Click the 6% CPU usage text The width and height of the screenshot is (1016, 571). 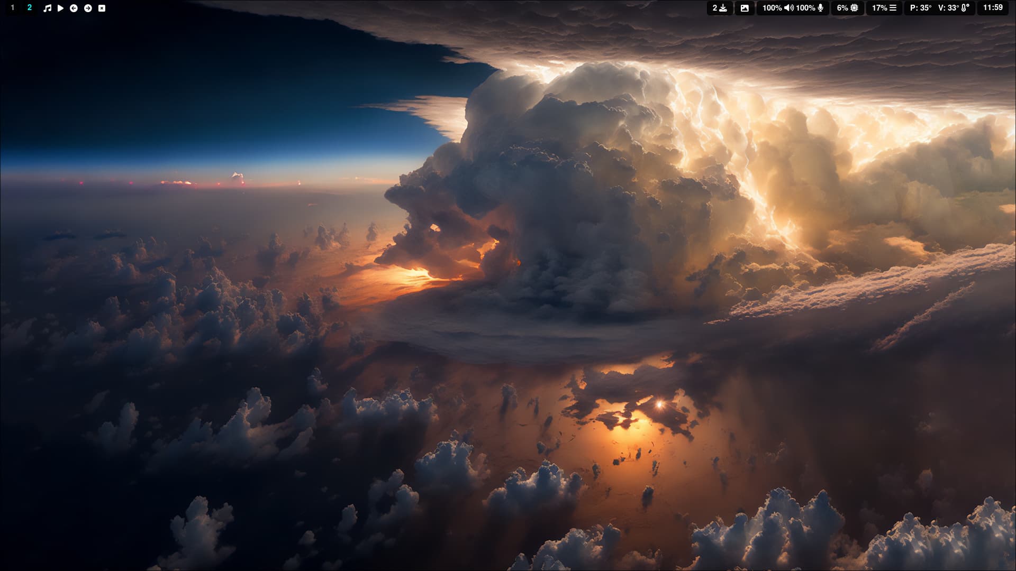(x=842, y=8)
